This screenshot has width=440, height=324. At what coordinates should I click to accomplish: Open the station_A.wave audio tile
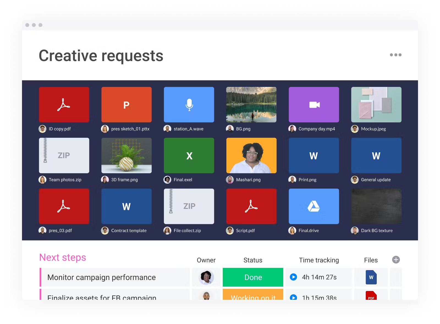click(189, 105)
